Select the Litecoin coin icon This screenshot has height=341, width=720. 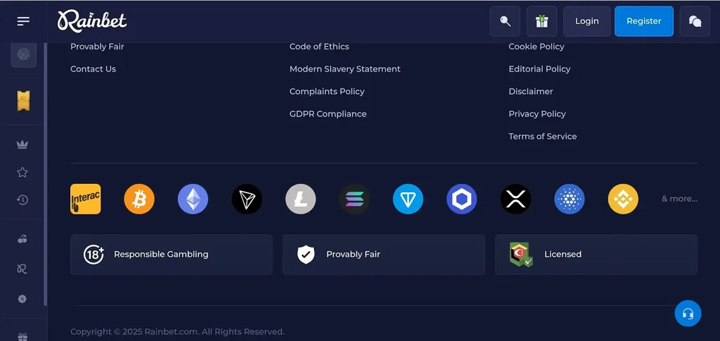300,199
